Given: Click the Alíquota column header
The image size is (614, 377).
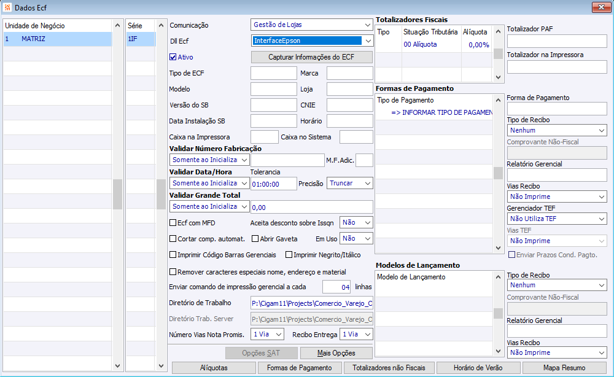Looking at the screenshot, I should 475,32.
